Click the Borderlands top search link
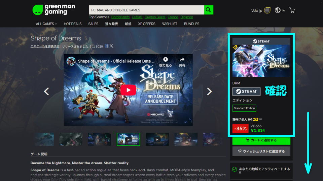Image resolution: width=323 pixels, height=181 pixels. coord(120,17)
